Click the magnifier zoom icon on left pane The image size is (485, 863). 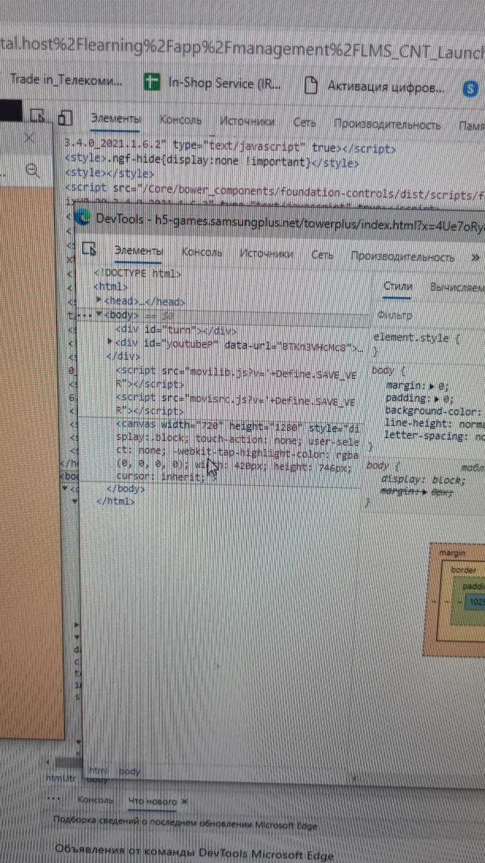click(x=32, y=170)
